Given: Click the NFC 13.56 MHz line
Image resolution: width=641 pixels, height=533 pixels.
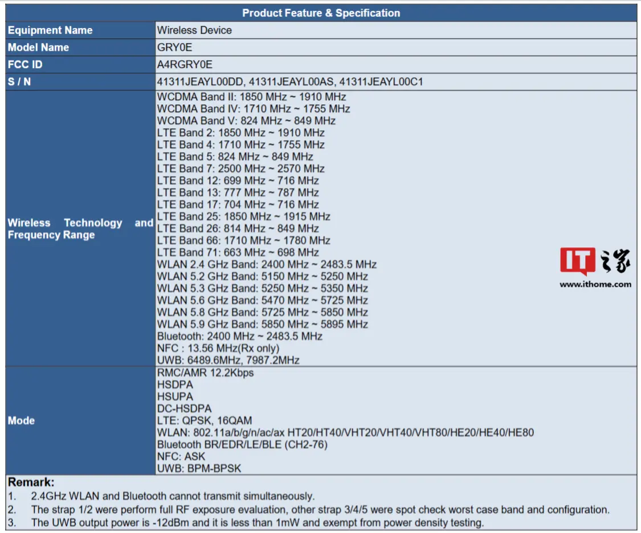Looking at the screenshot, I should point(218,348).
